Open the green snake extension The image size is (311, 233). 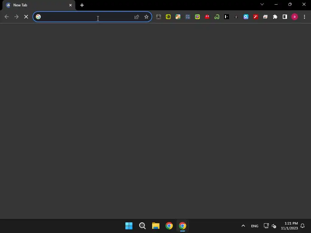pos(217,17)
